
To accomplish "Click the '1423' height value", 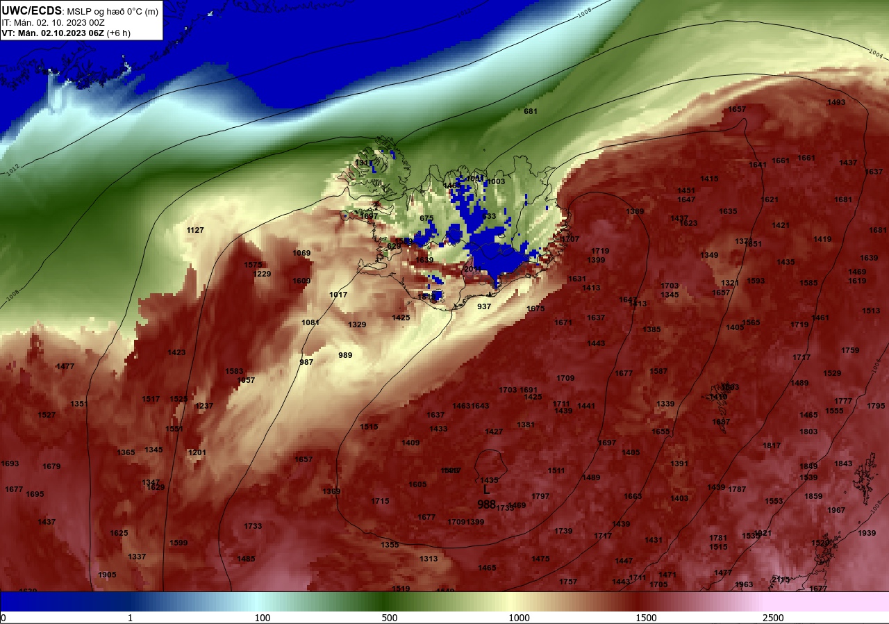I will pyautogui.click(x=176, y=352).
